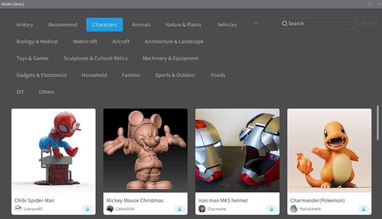Select the Foods category
382x219 pixels.
click(x=218, y=75)
